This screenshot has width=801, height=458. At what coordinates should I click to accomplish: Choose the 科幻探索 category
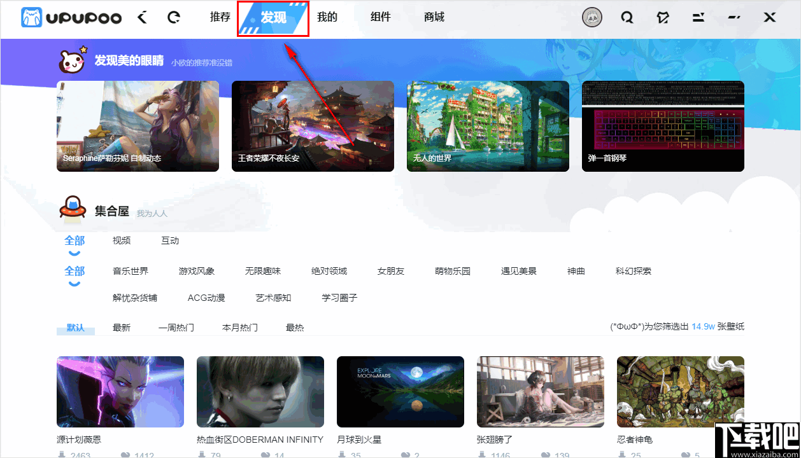(x=634, y=271)
